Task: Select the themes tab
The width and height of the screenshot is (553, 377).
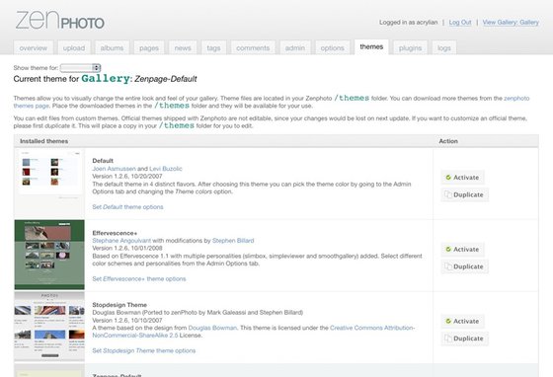Action: pyautogui.click(x=371, y=46)
